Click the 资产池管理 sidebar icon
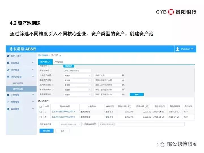The height and width of the screenshot is (153, 204). (8, 77)
